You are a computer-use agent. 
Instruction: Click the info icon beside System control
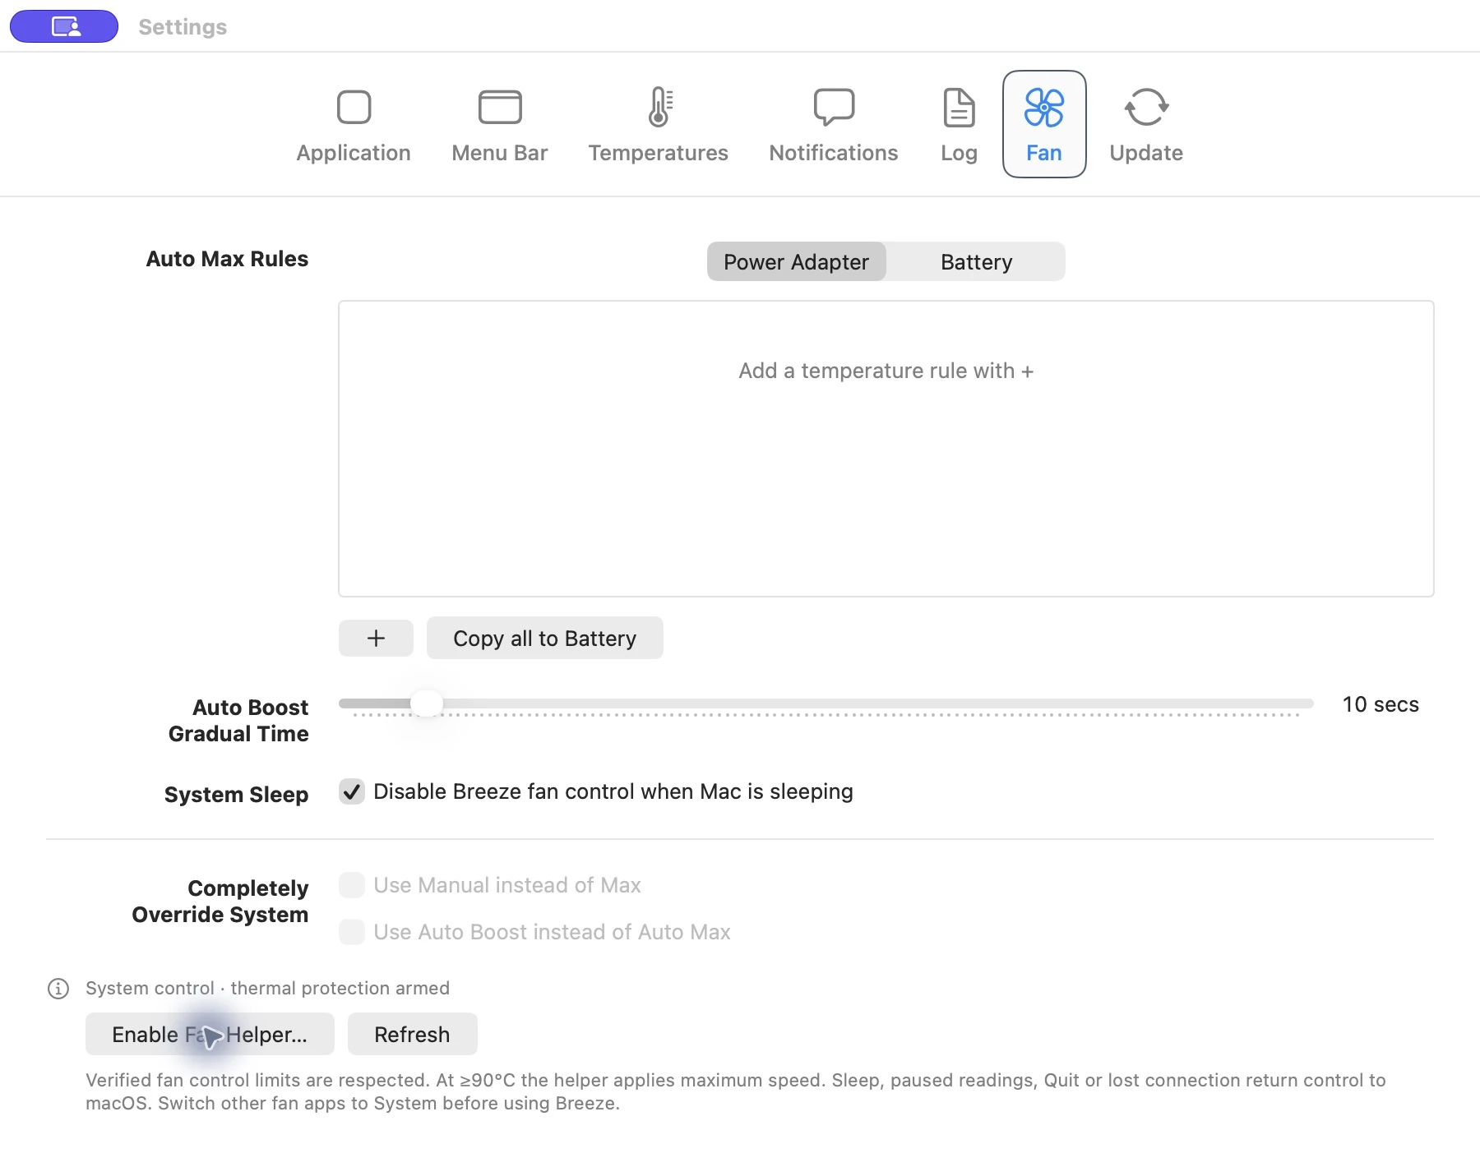[x=58, y=988]
